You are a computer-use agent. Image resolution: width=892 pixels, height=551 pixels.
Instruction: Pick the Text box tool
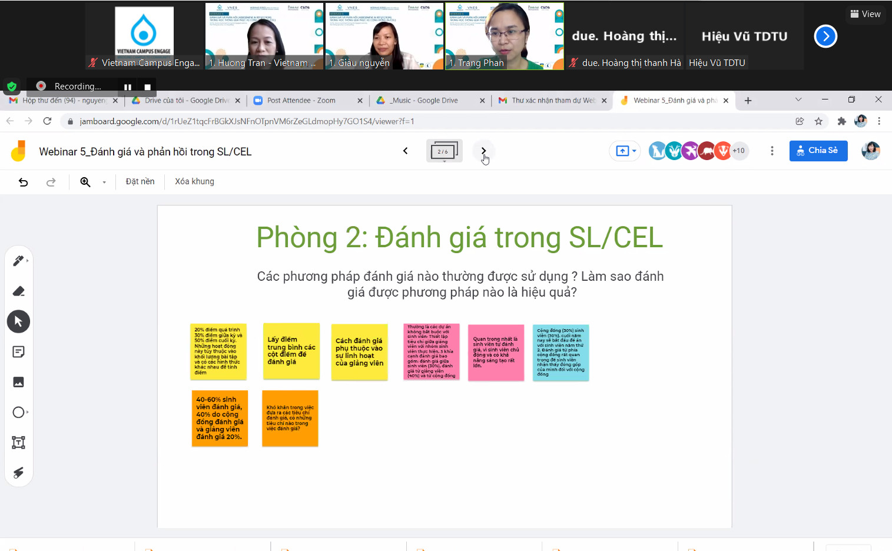[18, 443]
